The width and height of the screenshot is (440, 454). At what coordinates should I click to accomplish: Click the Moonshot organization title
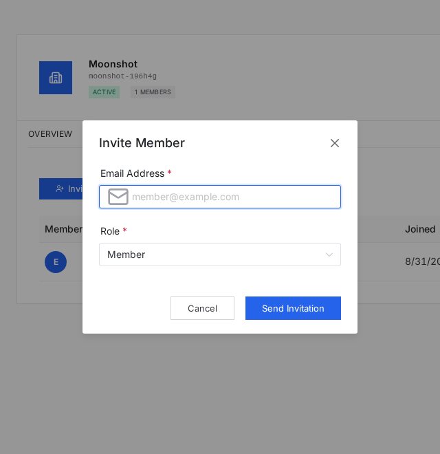(113, 64)
